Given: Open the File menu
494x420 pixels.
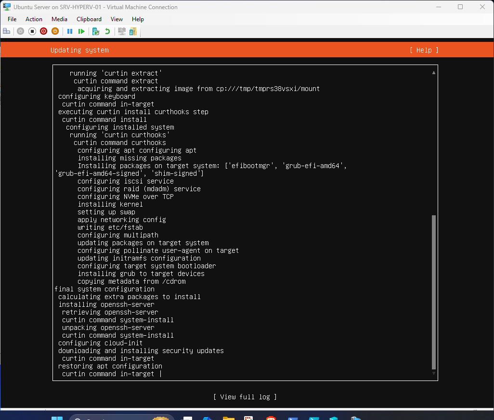Looking at the screenshot, I should click(x=12, y=19).
